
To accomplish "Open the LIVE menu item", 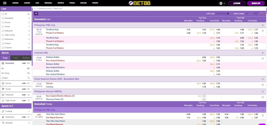I will [x=37, y=3].
